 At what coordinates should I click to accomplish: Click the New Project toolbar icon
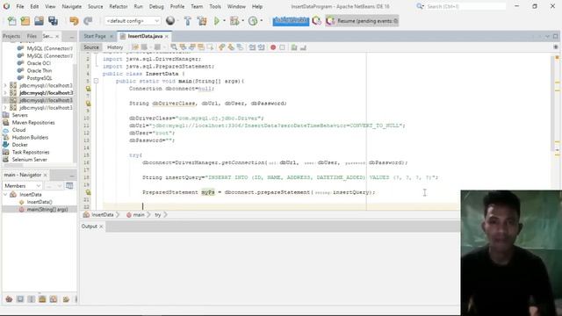[25, 21]
